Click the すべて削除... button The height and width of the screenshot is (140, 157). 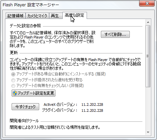pos(115,35)
